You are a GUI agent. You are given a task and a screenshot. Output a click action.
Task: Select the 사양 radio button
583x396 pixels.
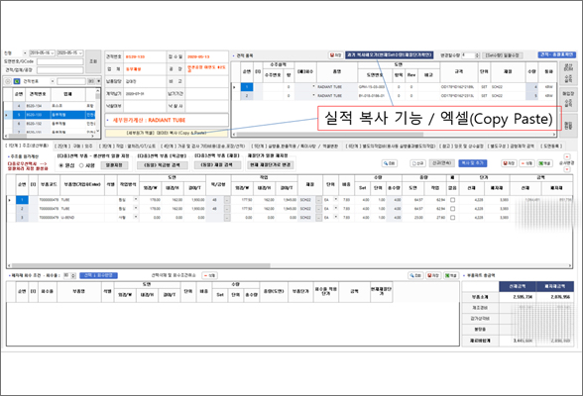pyautogui.click(x=81, y=165)
